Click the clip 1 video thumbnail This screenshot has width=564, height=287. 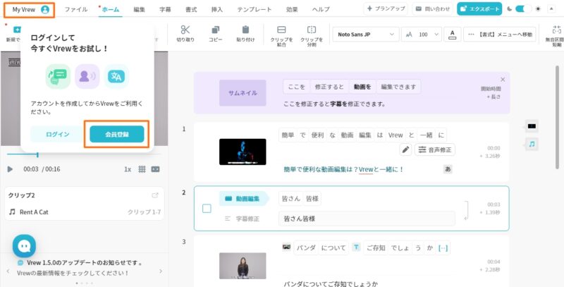pos(243,152)
